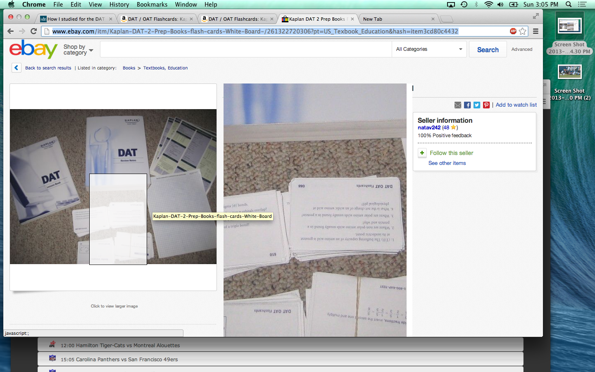The width and height of the screenshot is (595, 372).
Task: Expand the All Categories dropdown
Action: (429, 49)
